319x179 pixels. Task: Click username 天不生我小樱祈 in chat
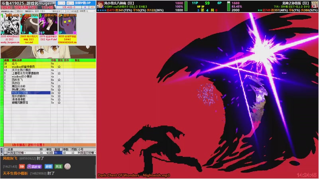(16, 173)
